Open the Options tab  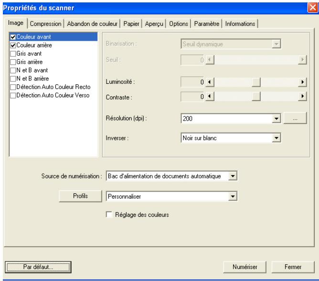(179, 23)
